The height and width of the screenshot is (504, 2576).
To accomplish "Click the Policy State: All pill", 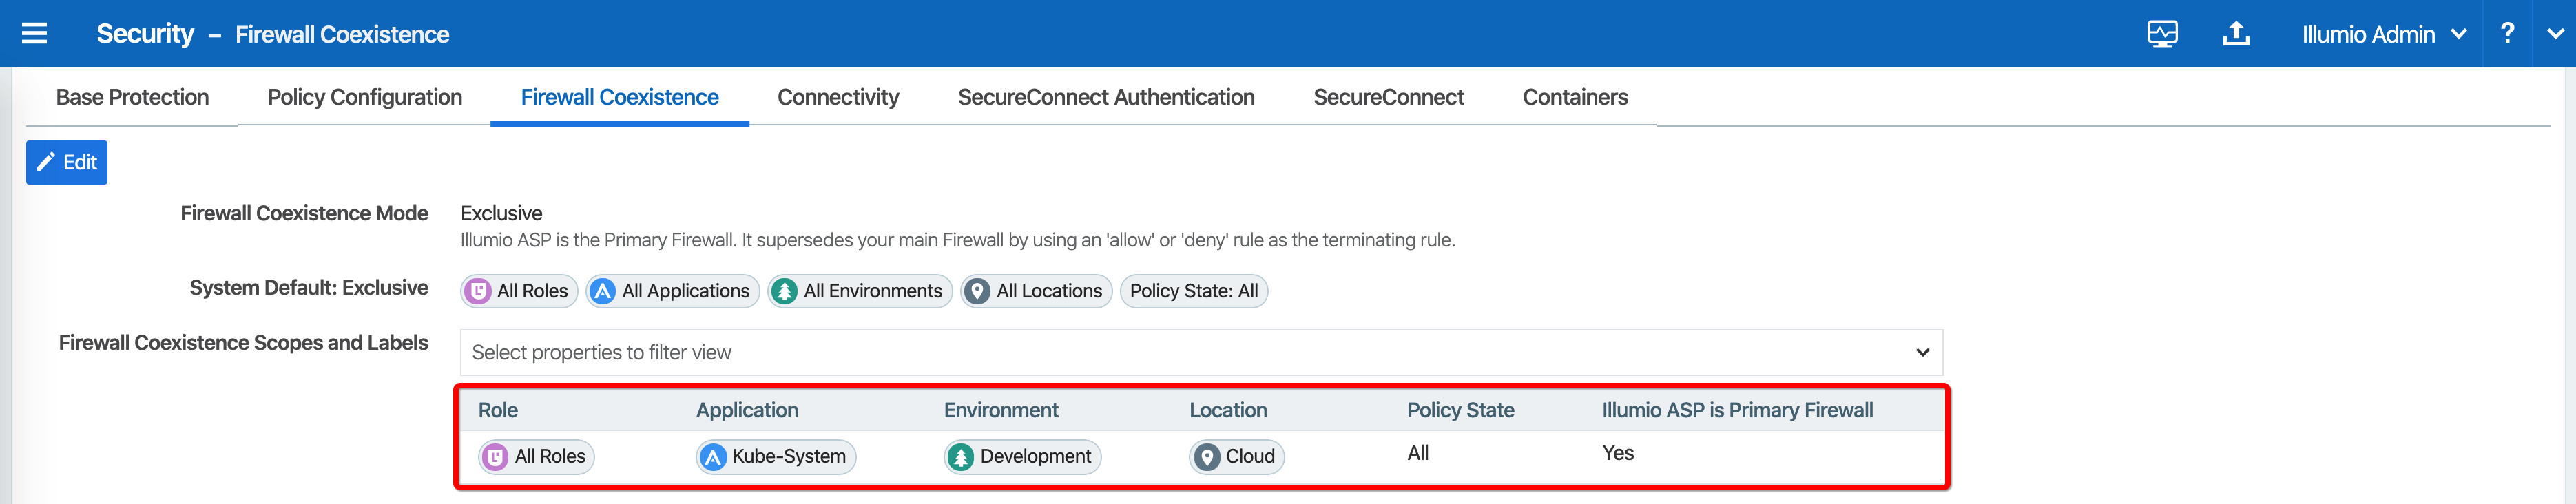I will (1193, 291).
